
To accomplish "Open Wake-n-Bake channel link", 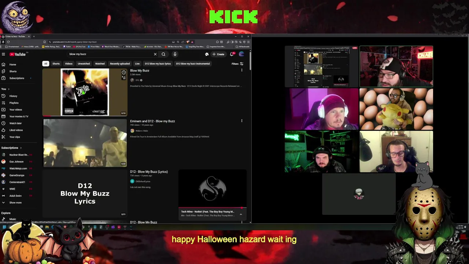I will click(142, 131).
